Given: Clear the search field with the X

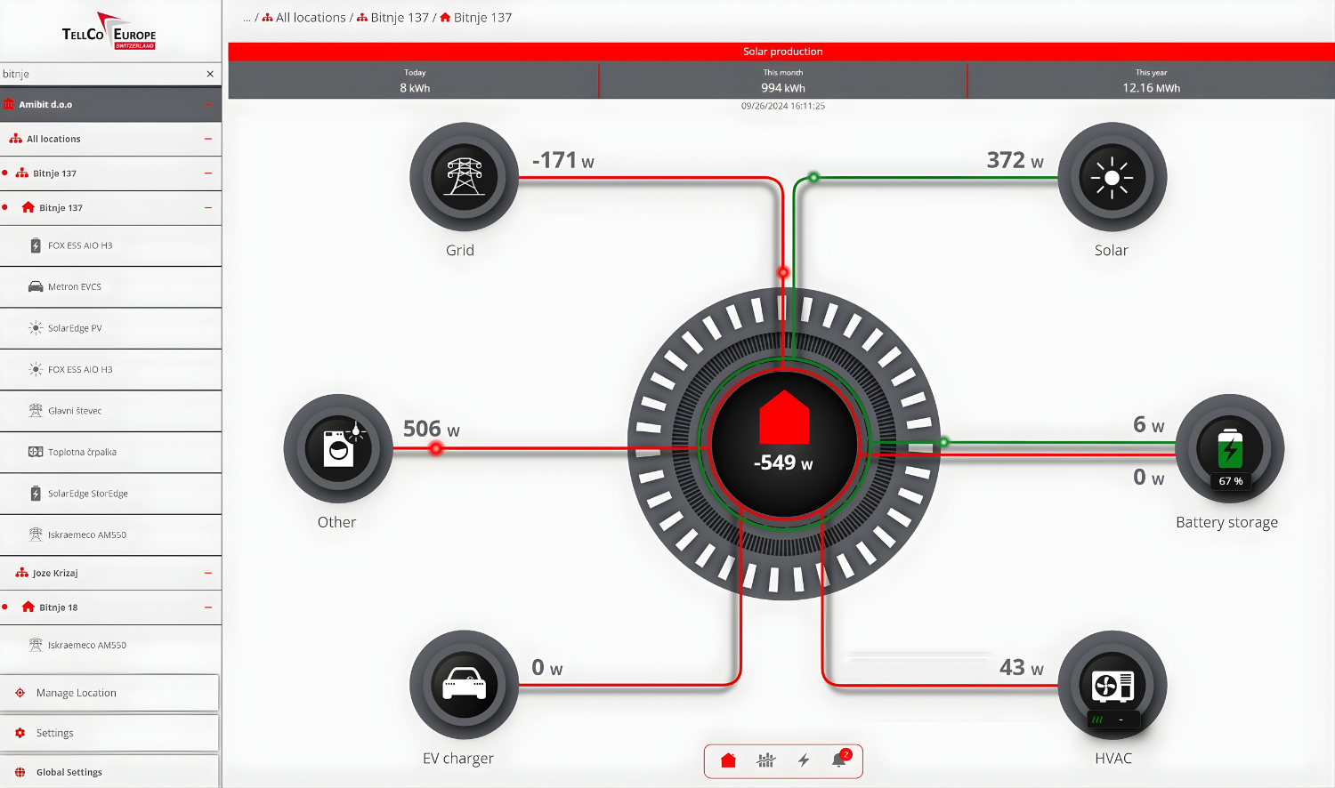Looking at the screenshot, I should pos(210,74).
